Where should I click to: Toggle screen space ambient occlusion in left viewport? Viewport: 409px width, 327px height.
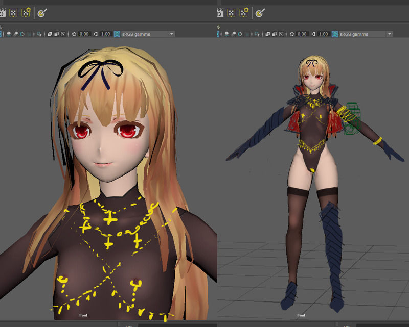tap(9, 34)
